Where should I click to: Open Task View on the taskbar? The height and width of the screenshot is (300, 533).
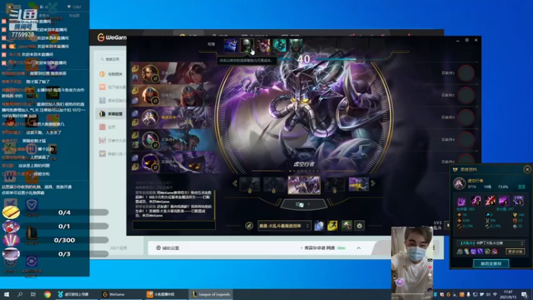(33, 294)
